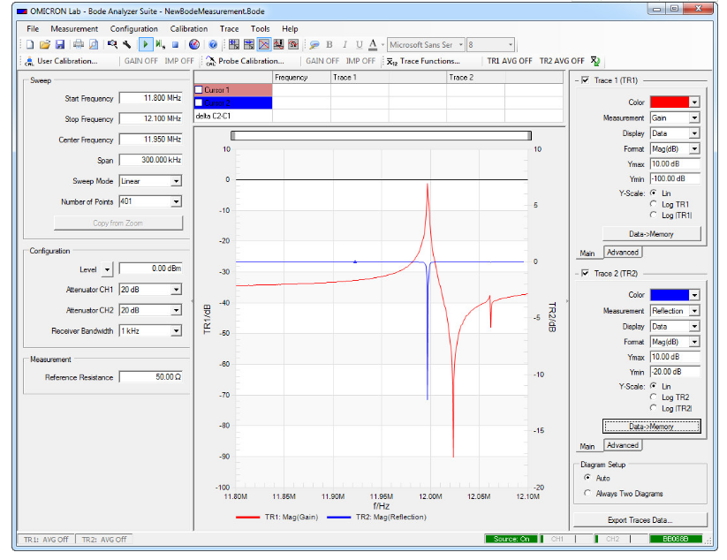Click the Print icon in toolbar
This screenshot has width=727, height=560.
tap(79, 44)
